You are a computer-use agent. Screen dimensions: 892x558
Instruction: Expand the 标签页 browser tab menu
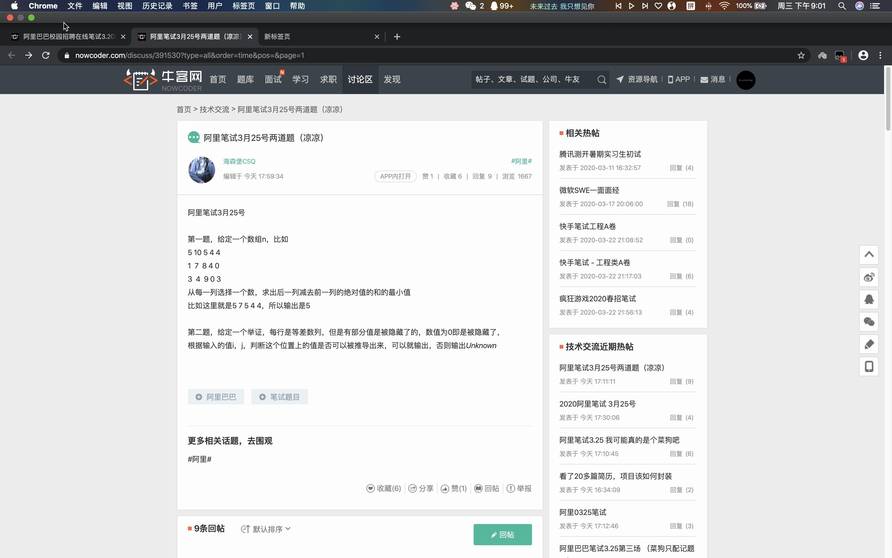pyautogui.click(x=243, y=6)
